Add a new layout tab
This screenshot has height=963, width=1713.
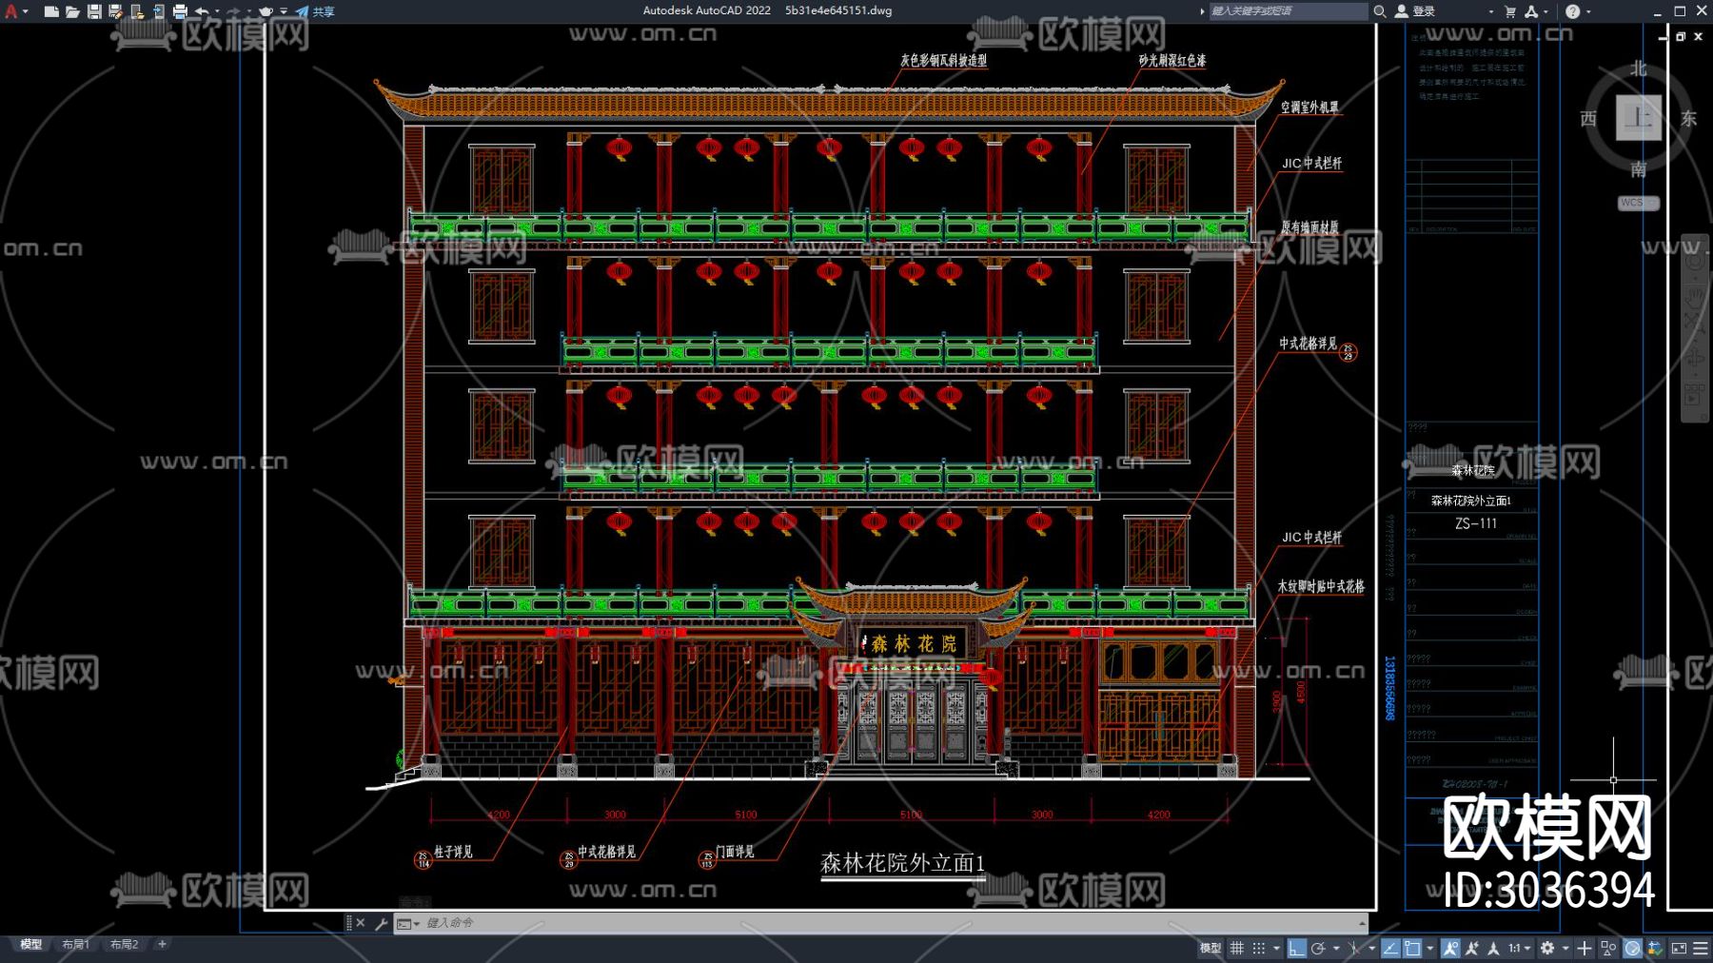162,945
